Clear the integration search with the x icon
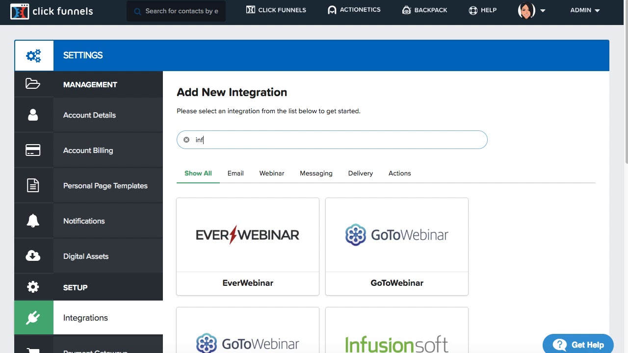 (x=186, y=140)
